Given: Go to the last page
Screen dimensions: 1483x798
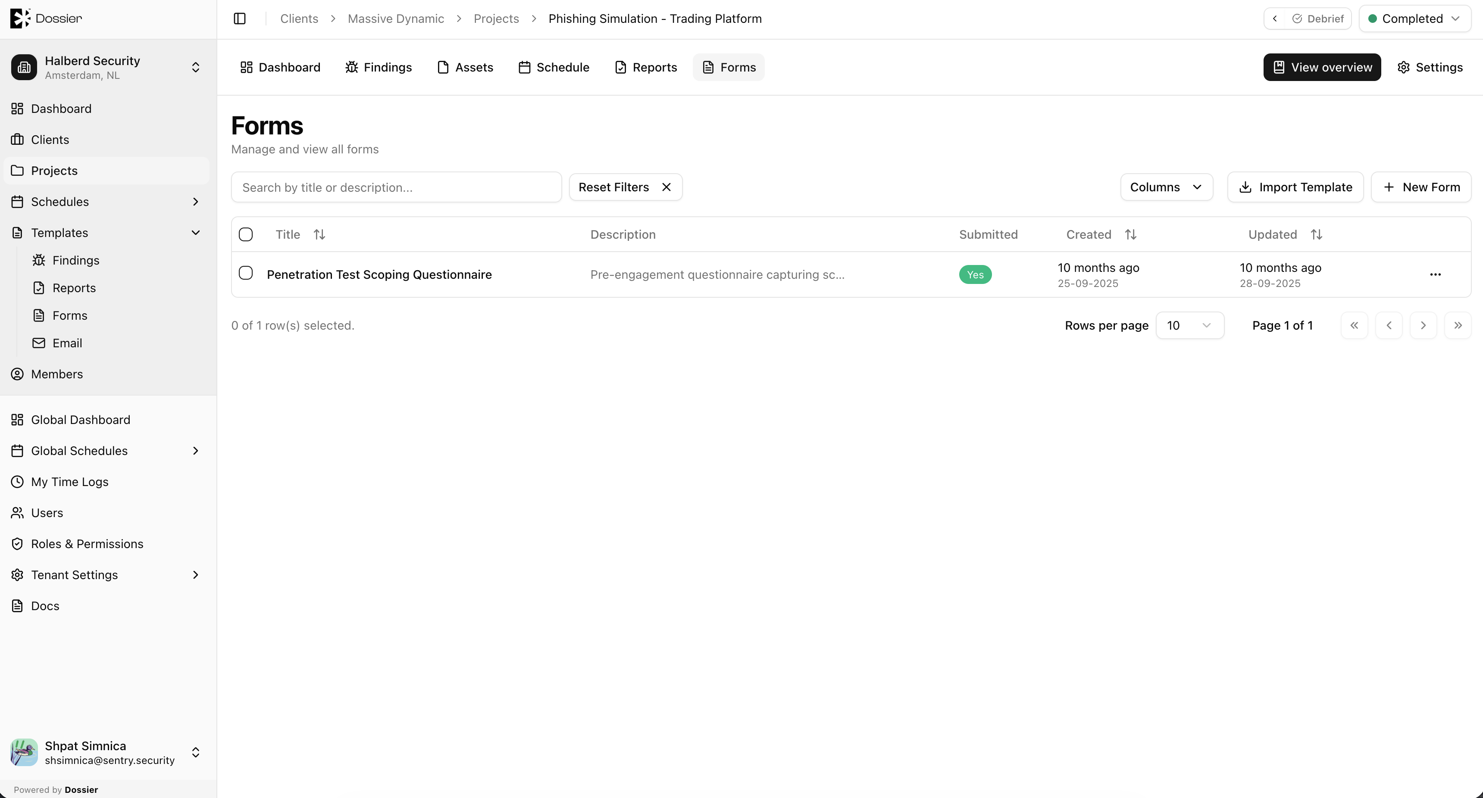Looking at the screenshot, I should click(1458, 325).
